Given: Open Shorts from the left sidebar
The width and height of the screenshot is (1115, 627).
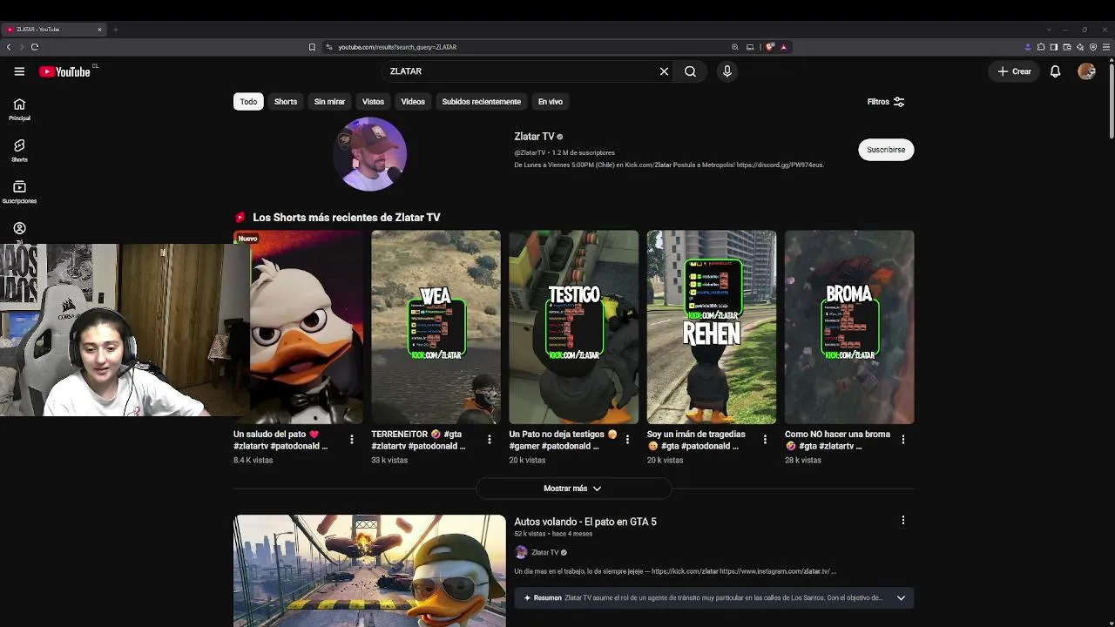Looking at the screenshot, I should (19, 151).
